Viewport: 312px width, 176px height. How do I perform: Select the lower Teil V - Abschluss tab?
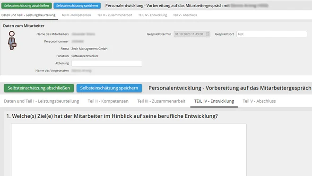(x=259, y=101)
